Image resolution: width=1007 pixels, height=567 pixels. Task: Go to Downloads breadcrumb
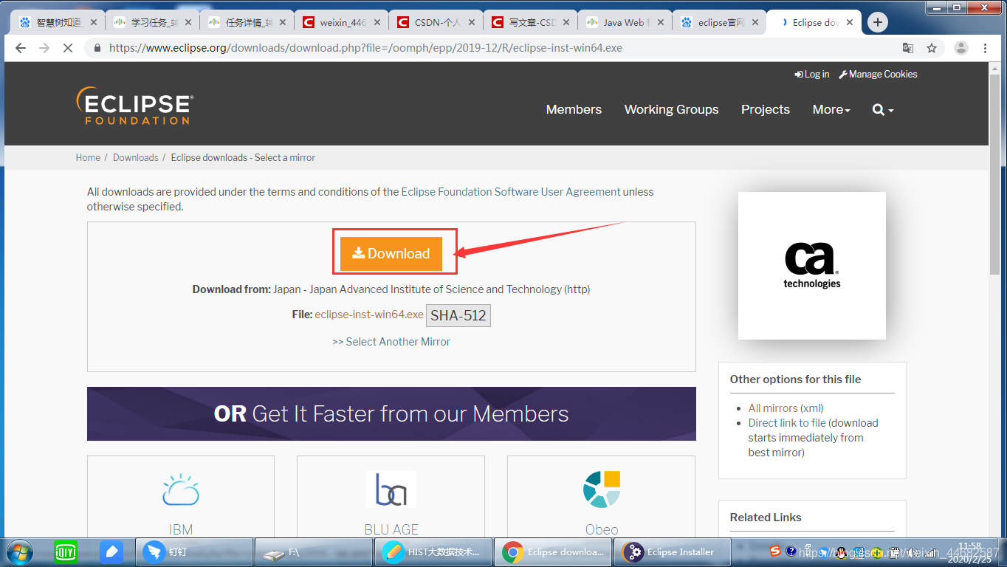(136, 158)
